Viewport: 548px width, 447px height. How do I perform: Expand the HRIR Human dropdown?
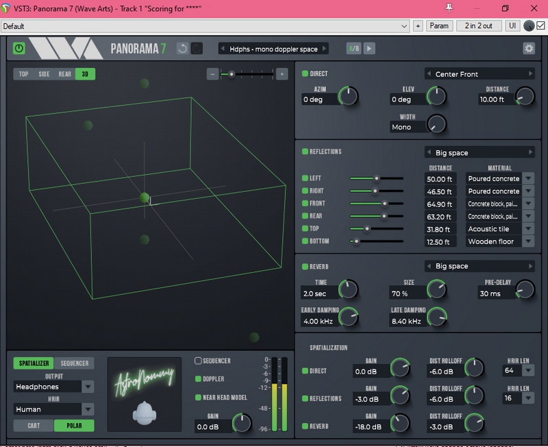coord(87,409)
